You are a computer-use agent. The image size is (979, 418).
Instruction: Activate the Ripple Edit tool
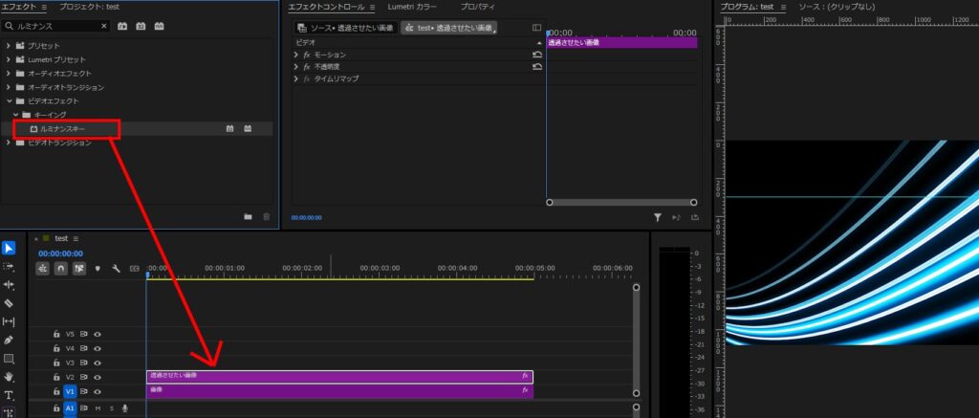(x=9, y=285)
